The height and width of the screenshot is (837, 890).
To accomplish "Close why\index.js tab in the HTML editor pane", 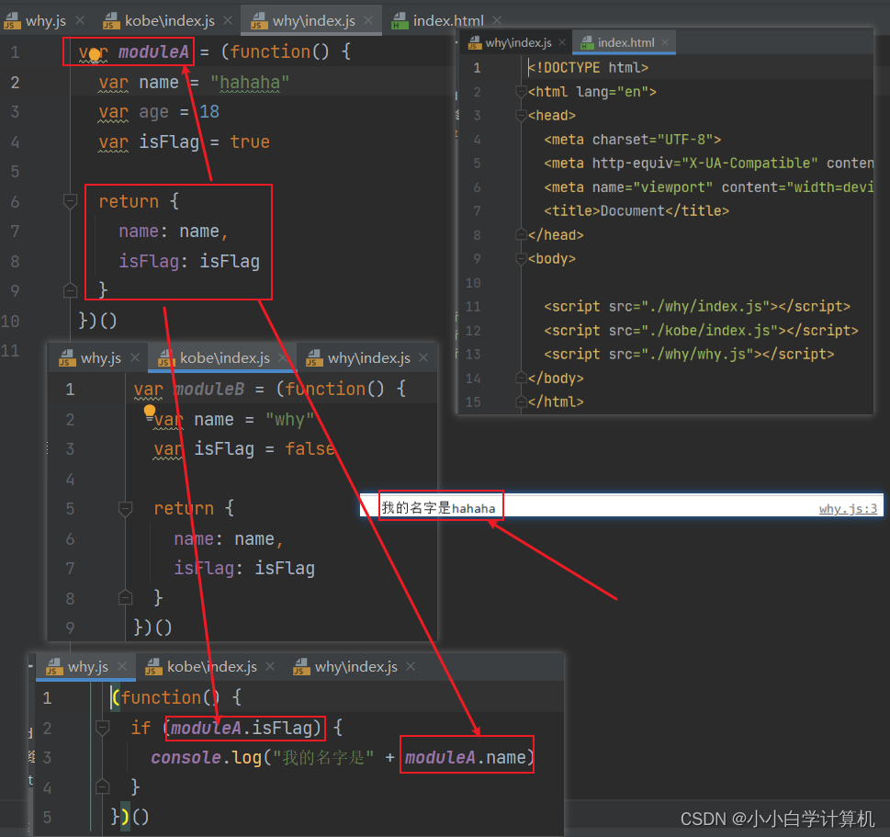I will [562, 42].
